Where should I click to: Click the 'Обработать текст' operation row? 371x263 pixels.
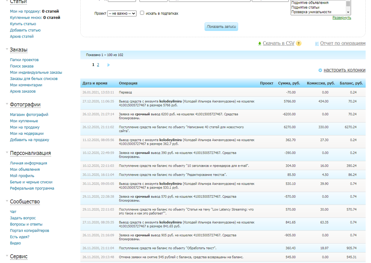pos(223,248)
